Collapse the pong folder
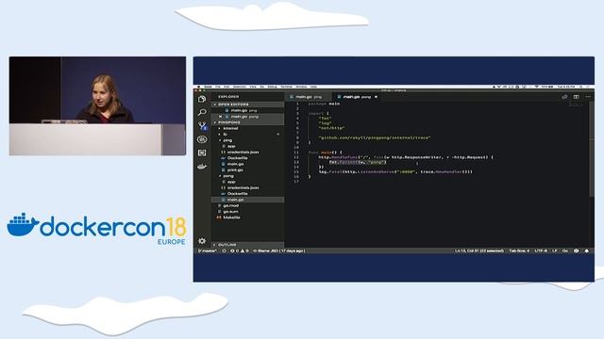This screenshot has height=339, width=604. point(247,176)
